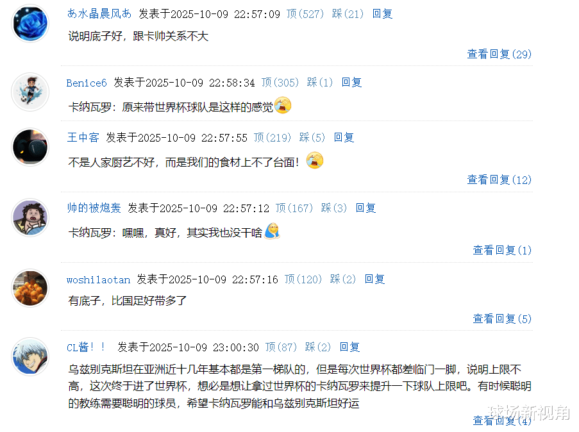This screenshot has height=432, width=579.
Task: Open woshilaotan's oranges avatar
Action: tap(30, 288)
